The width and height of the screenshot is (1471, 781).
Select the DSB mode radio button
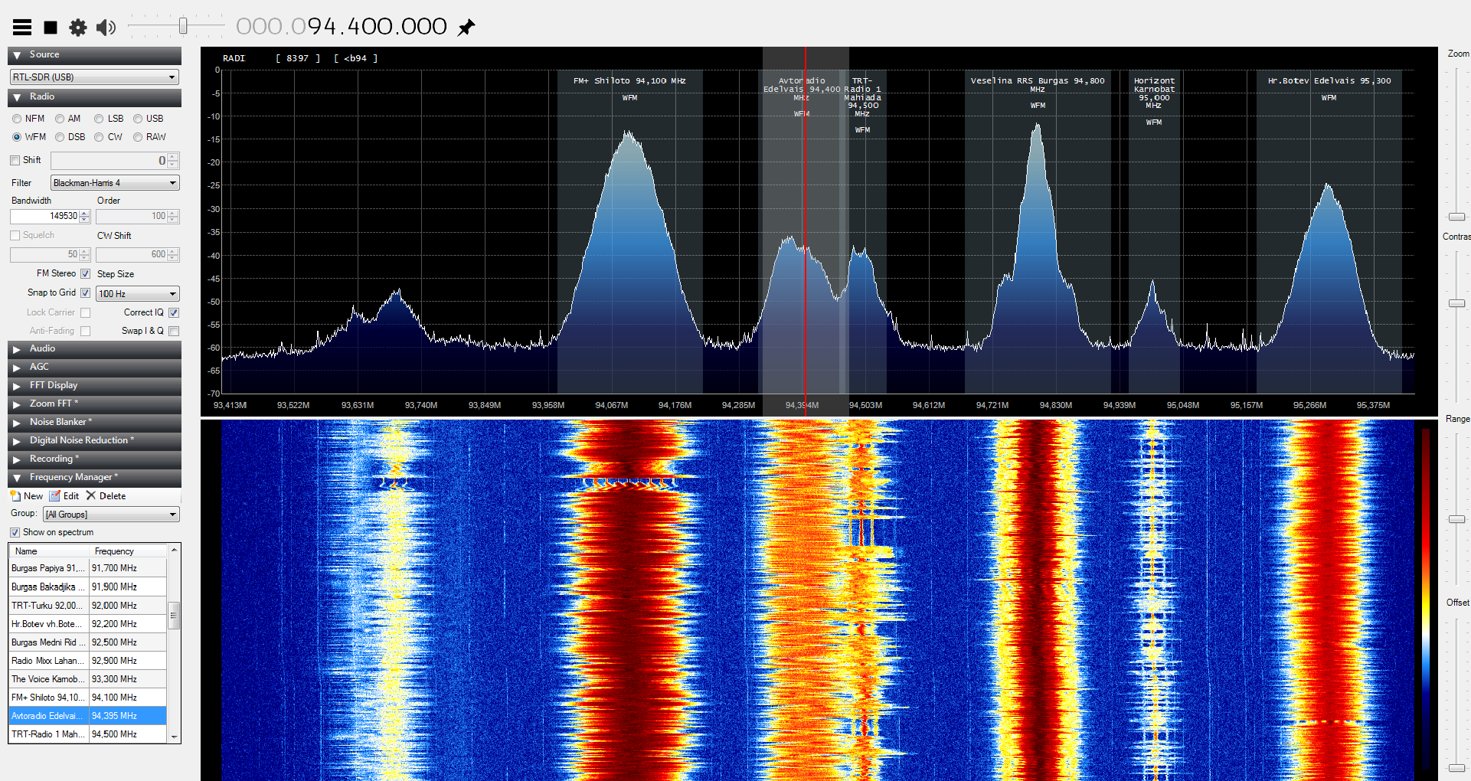(60, 137)
